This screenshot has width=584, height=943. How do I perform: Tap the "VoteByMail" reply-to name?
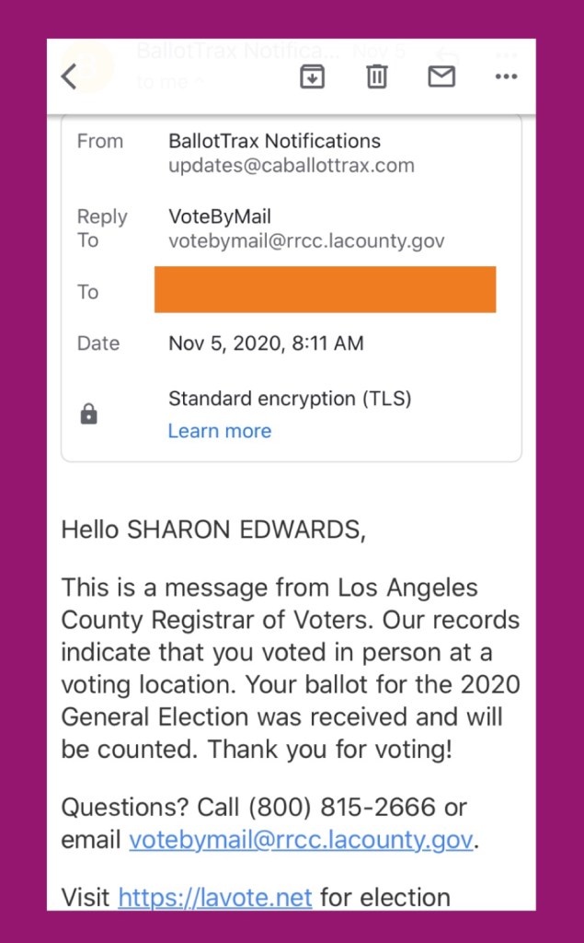click(220, 217)
